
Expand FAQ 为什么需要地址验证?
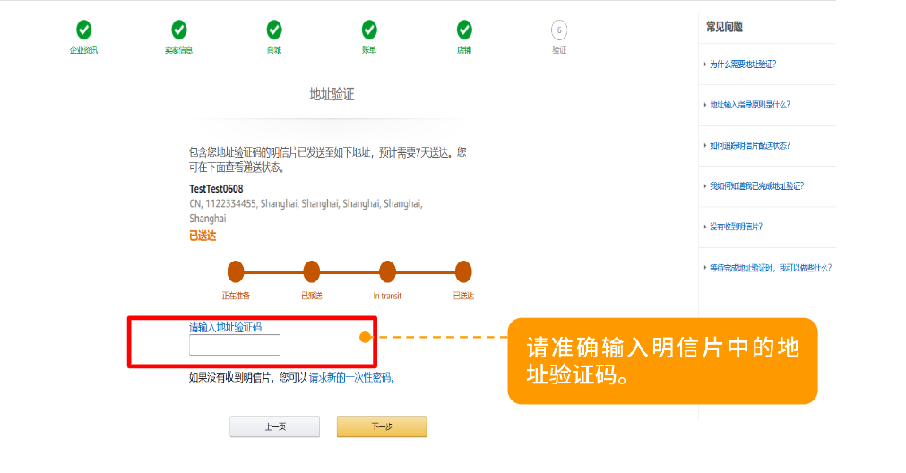click(743, 64)
